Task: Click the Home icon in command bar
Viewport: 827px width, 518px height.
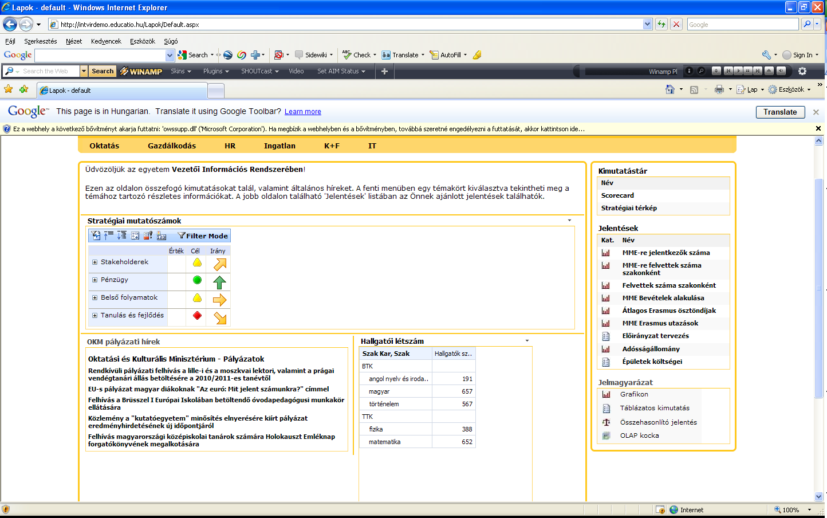Action: point(670,89)
